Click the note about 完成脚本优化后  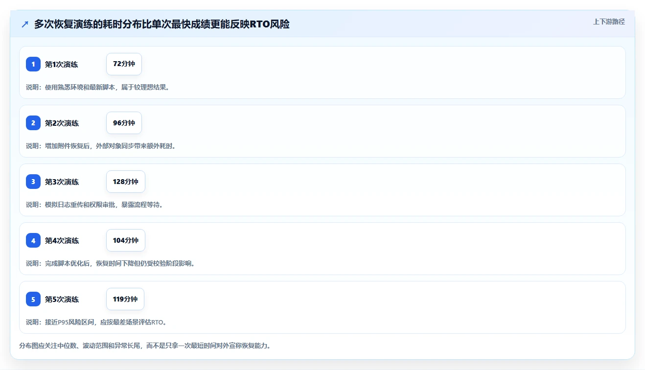click(x=111, y=263)
